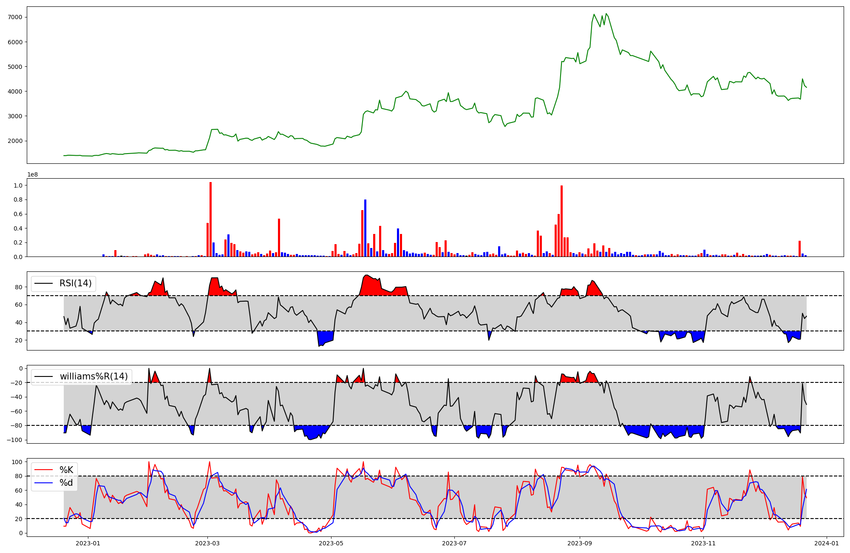850x553 pixels.
Task: Click the 2023-11 date tick label
Action: click(704, 543)
